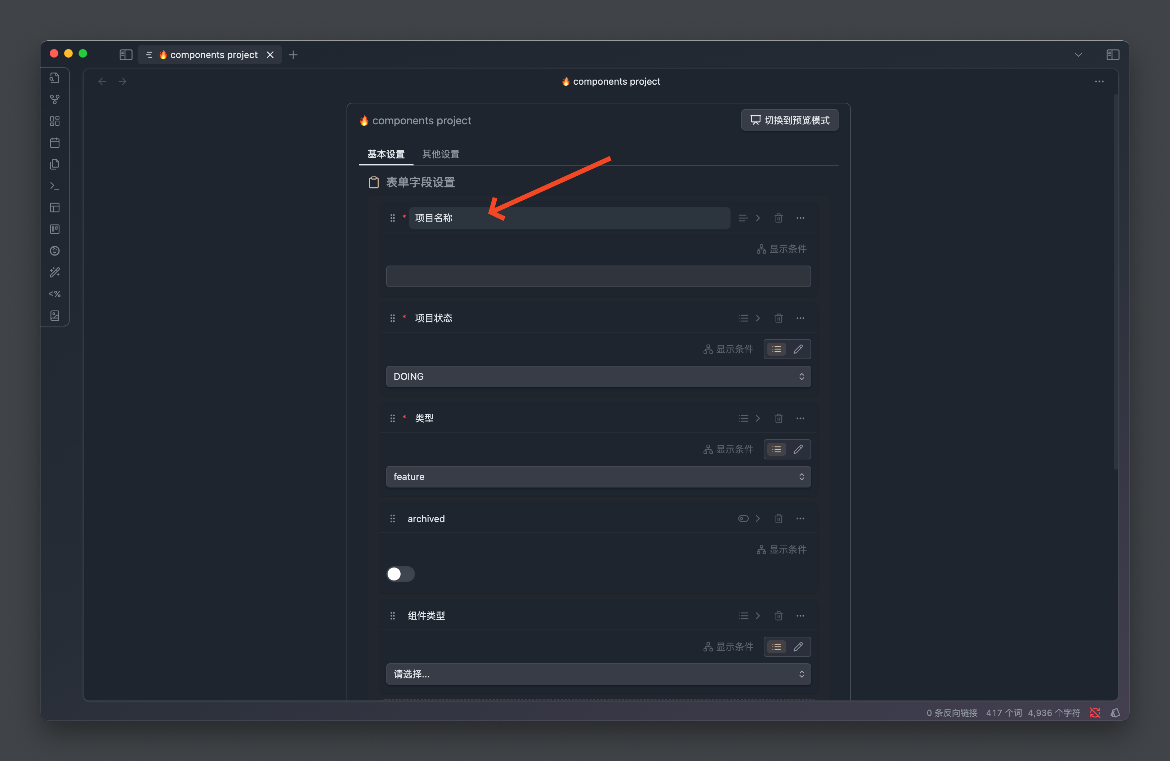Open the calendar icon in left sidebar
The width and height of the screenshot is (1170, 761).
pos(54,143)
